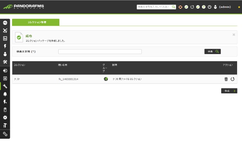Viewport: 242px width, 141px height.
Task: Open the Servers device sidebar icon
Action: [5, 110]
